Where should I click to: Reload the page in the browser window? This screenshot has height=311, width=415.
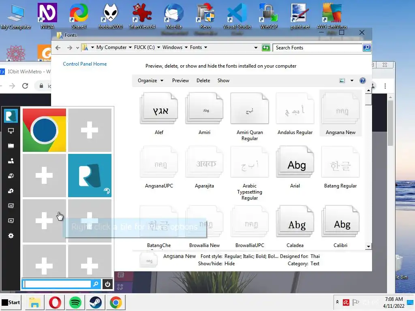coord(25,86)
